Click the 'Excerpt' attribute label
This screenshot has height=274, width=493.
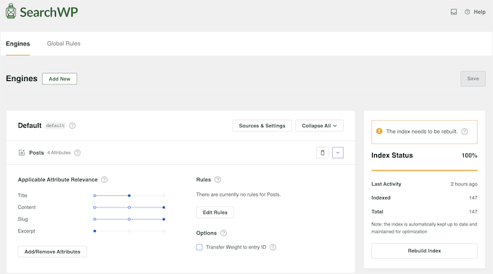tap(26, 231)
